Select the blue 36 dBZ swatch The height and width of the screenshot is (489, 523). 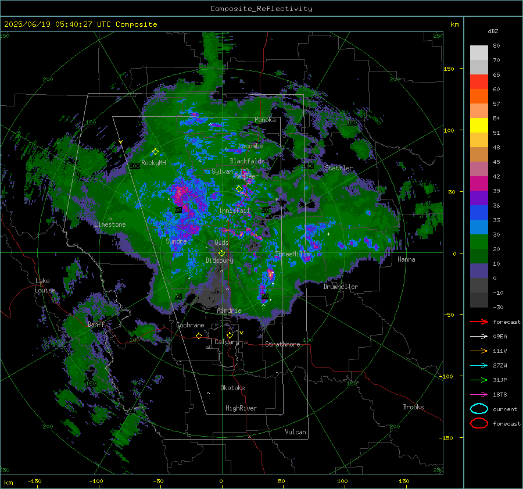tap(479, 213)
